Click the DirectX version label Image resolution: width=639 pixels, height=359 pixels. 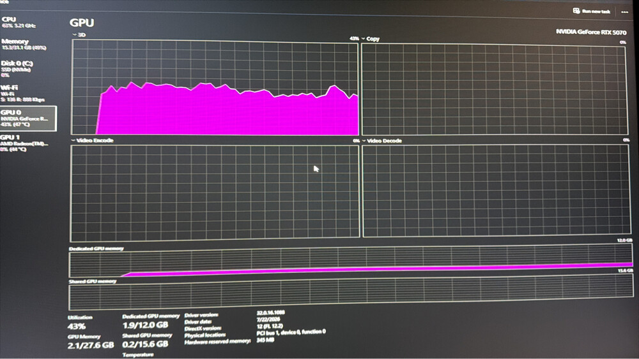pos(203,328)
